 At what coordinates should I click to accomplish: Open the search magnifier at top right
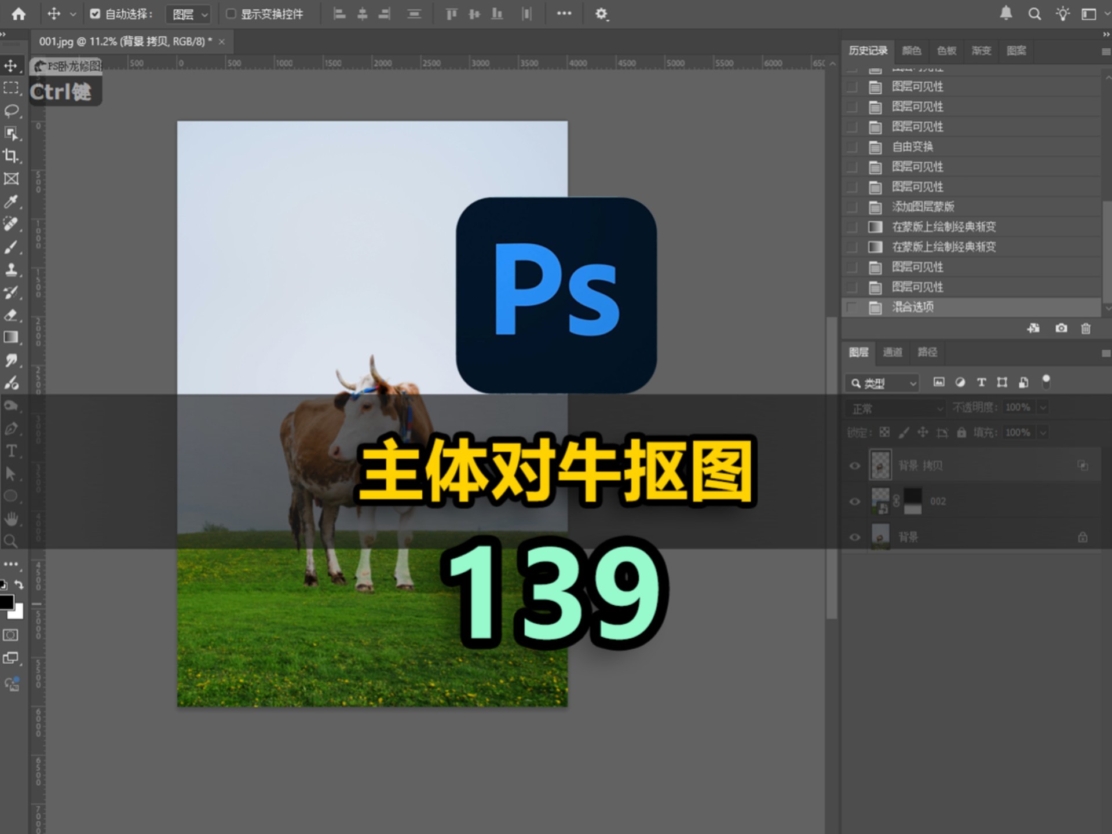[1034, 14]
